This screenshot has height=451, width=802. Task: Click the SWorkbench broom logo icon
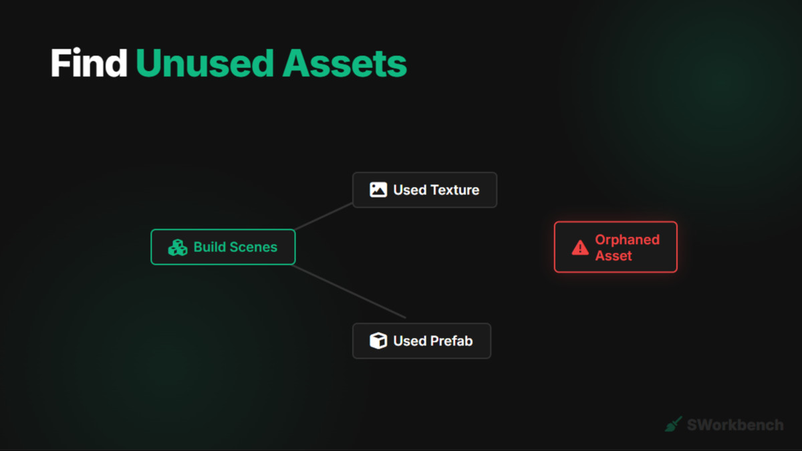coord(673,424)
